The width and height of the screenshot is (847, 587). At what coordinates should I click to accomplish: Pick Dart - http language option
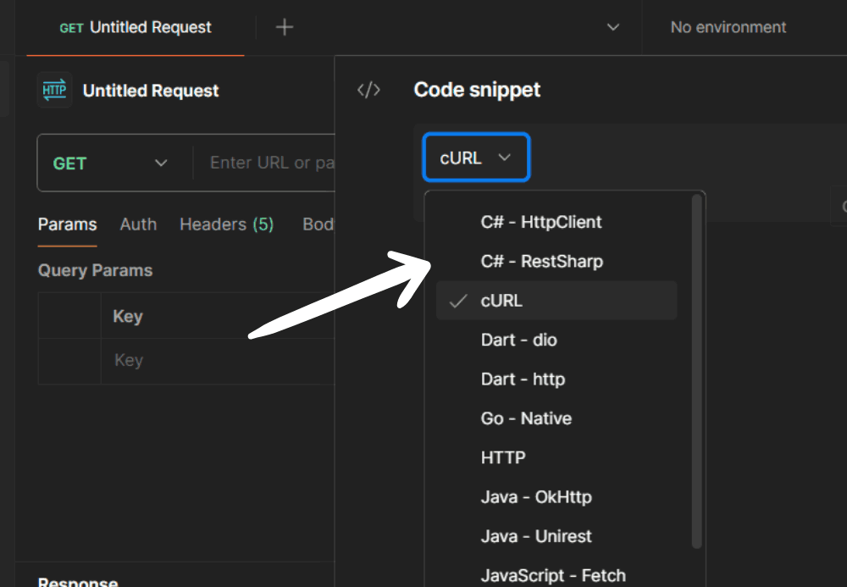pyautogui.click(x=522, y=379)
